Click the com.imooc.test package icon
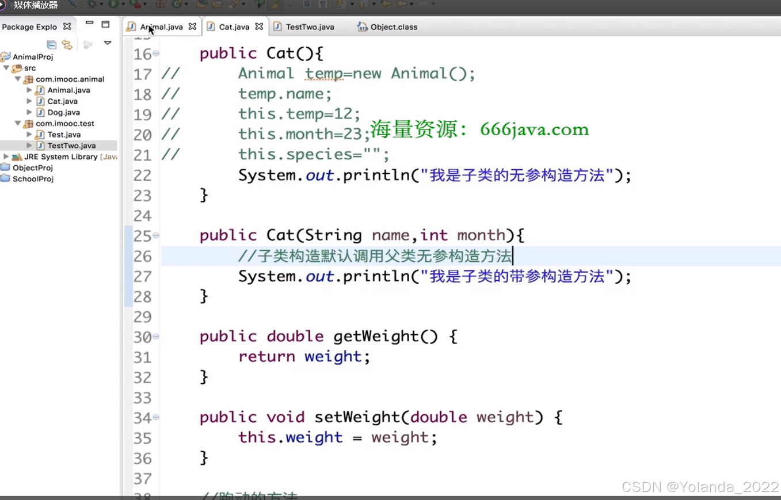 coord(28,124)
